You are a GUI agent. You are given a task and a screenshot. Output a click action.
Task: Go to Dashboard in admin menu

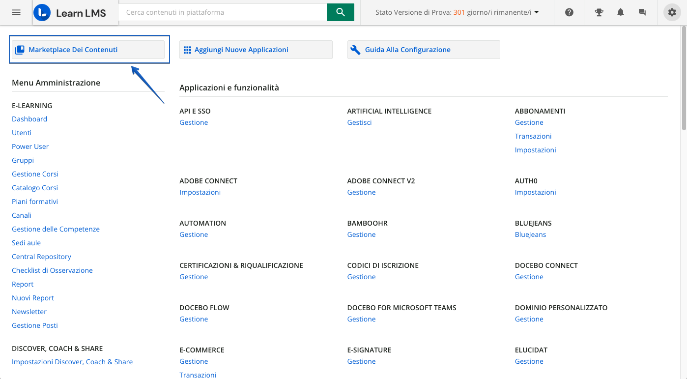point(29,119)
